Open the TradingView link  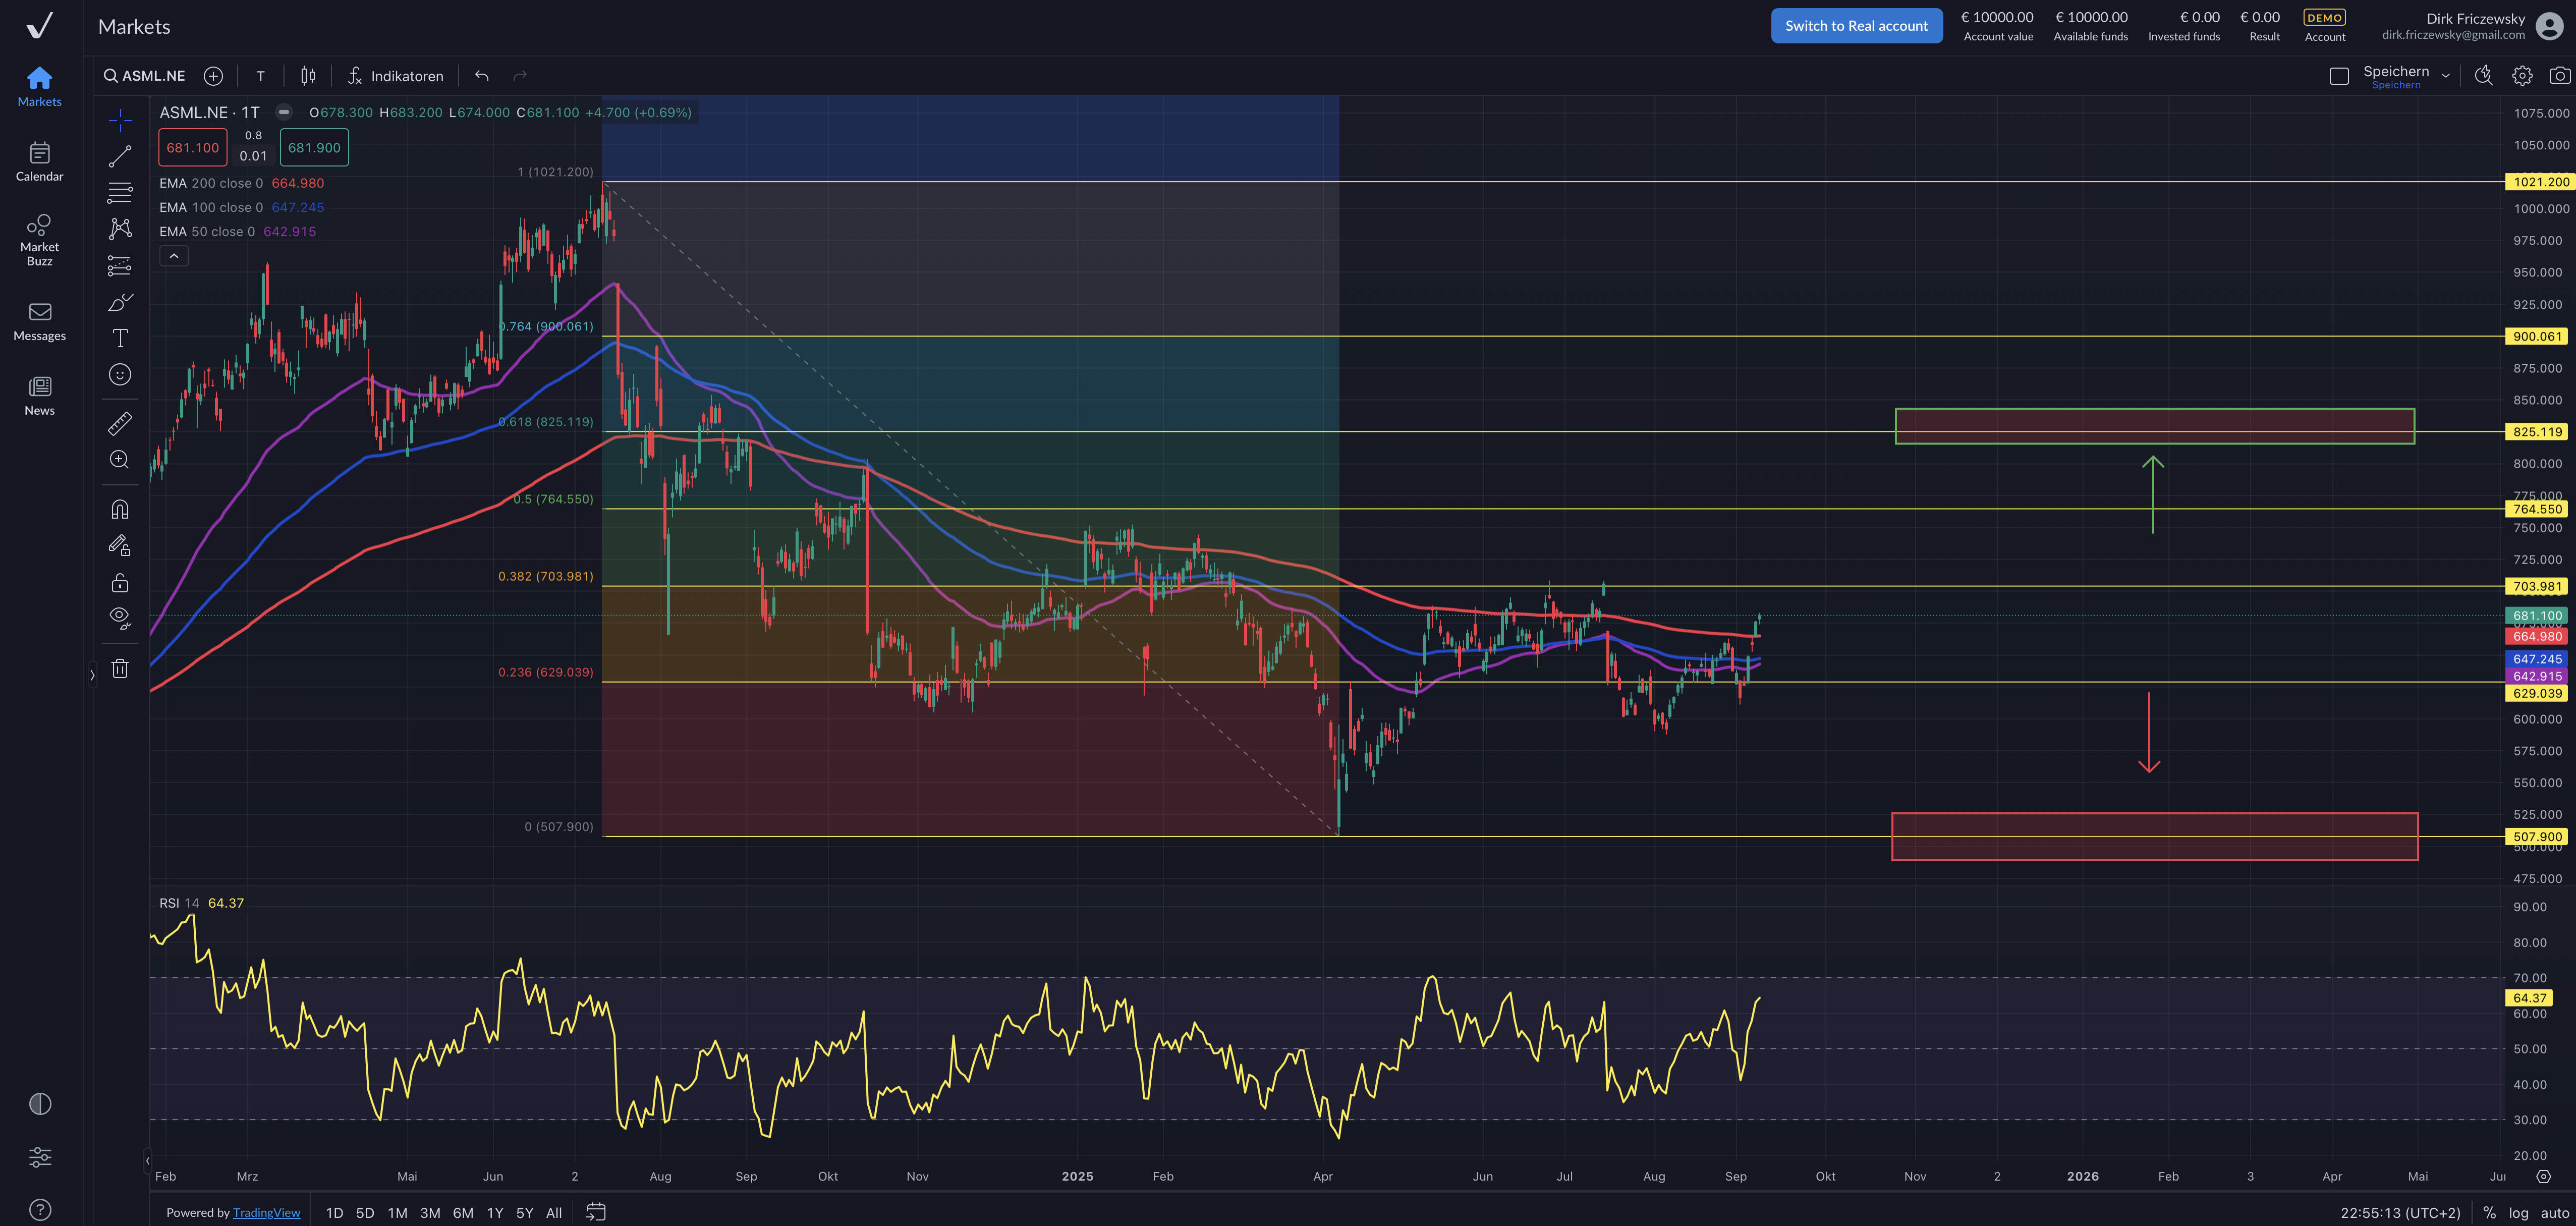tap(266, 1213)
